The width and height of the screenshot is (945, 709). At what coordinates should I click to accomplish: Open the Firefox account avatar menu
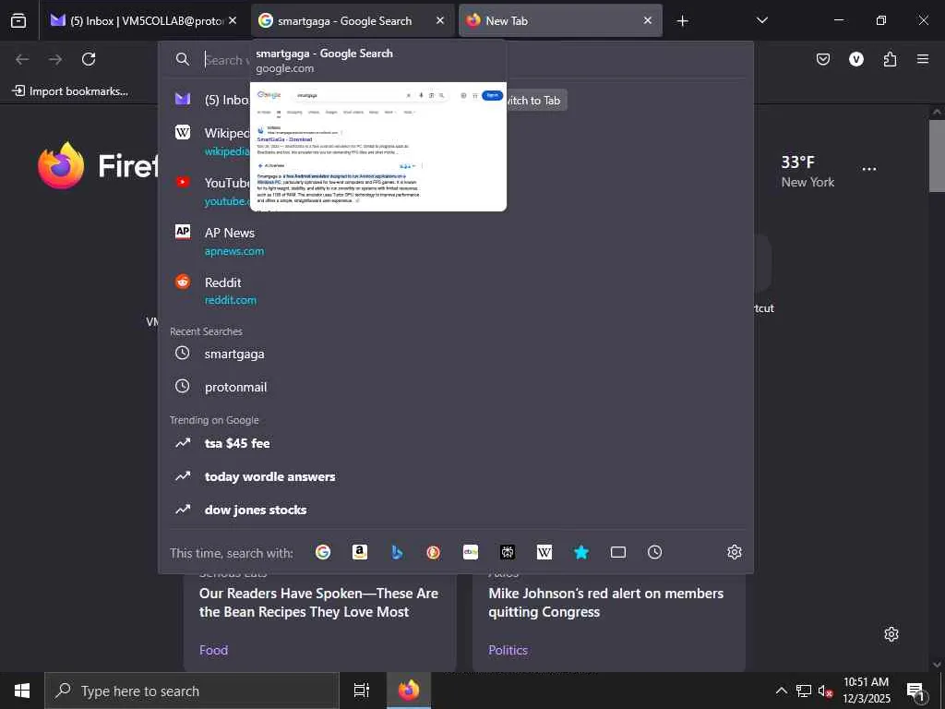pyautogui.click(x=855, y=59)
